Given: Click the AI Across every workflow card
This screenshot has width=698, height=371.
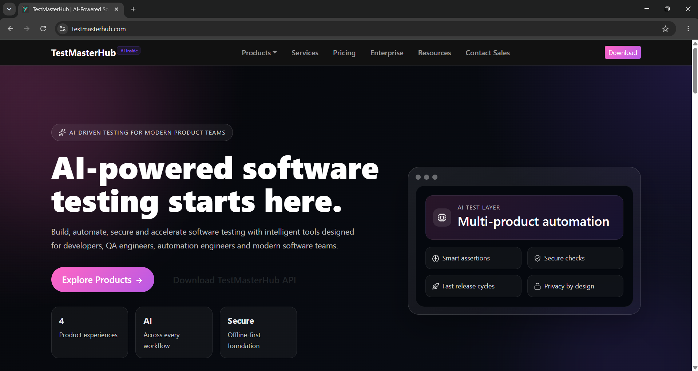Looking at the screenshot, I should pyautogui.click(x=174, y=332).
